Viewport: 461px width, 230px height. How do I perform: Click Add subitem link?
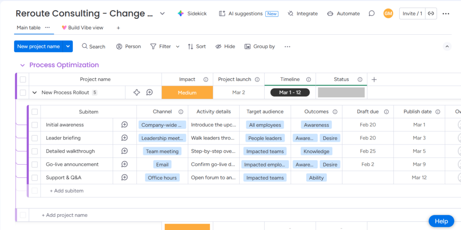click(67, 191)
